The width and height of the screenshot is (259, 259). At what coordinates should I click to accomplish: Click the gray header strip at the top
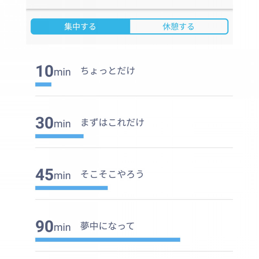coord(129,4)
